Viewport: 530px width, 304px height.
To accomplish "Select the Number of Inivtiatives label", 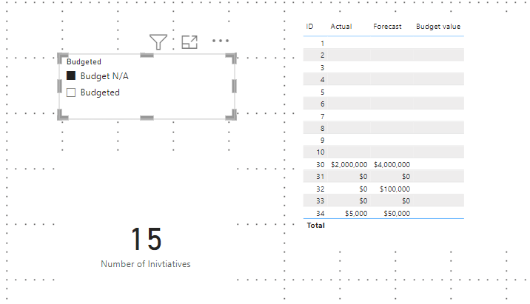I will (146, 264).
